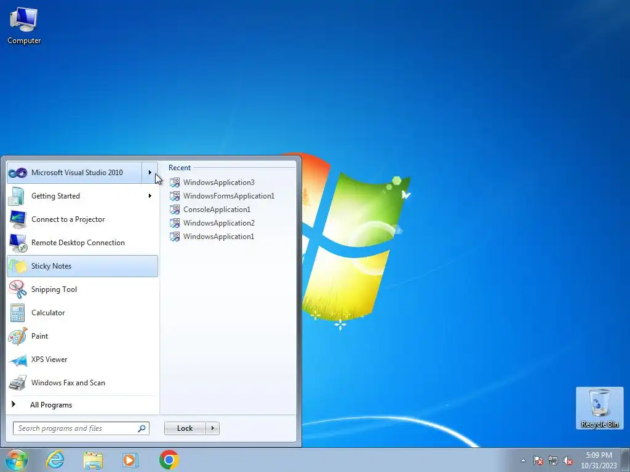The width and height of the screenshot is (630, 472).
Task: Click Windows Fax and Scan icon
Action: pyautogui.click(x=18, y=383)
